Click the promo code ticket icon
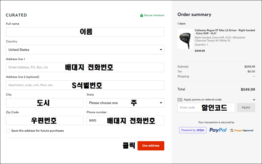This screenshot has height=164, width=262. pos(180,100)
